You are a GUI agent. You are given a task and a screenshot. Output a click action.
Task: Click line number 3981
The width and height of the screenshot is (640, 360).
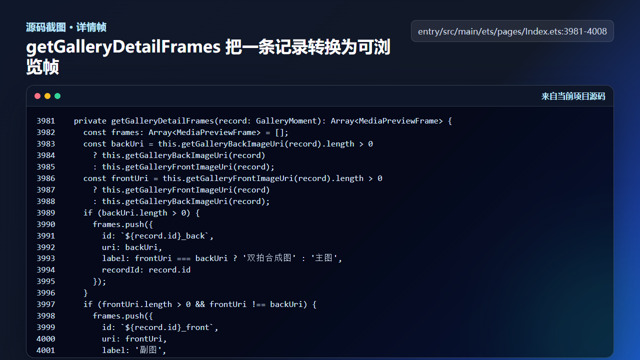[46, 121]
